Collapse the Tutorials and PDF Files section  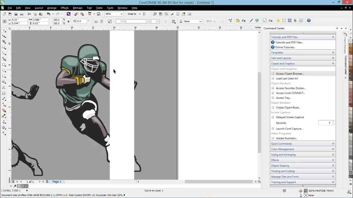tap(303, 37)
